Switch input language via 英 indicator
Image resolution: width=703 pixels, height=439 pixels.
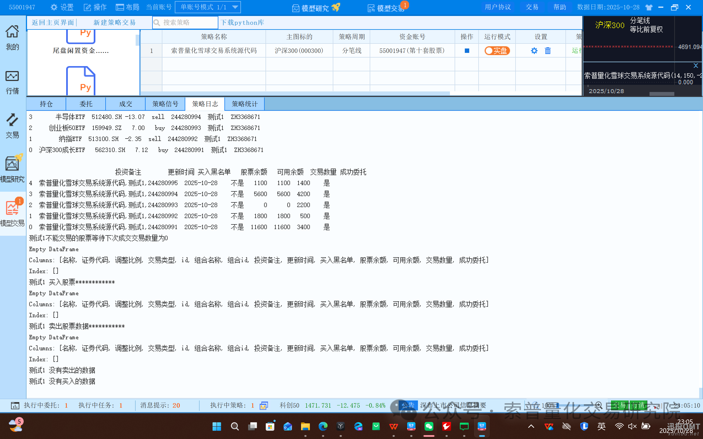[x=601, y=426]
